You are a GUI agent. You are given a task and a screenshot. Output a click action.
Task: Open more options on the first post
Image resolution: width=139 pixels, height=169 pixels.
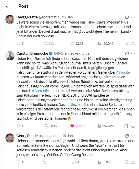(133, 17)
